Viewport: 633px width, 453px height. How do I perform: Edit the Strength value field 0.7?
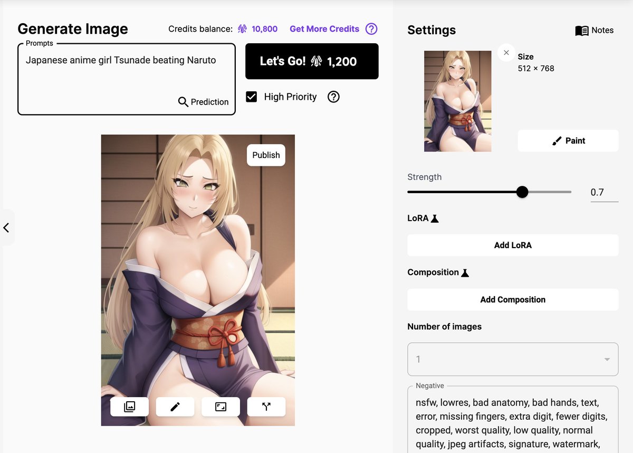point(605,193)
